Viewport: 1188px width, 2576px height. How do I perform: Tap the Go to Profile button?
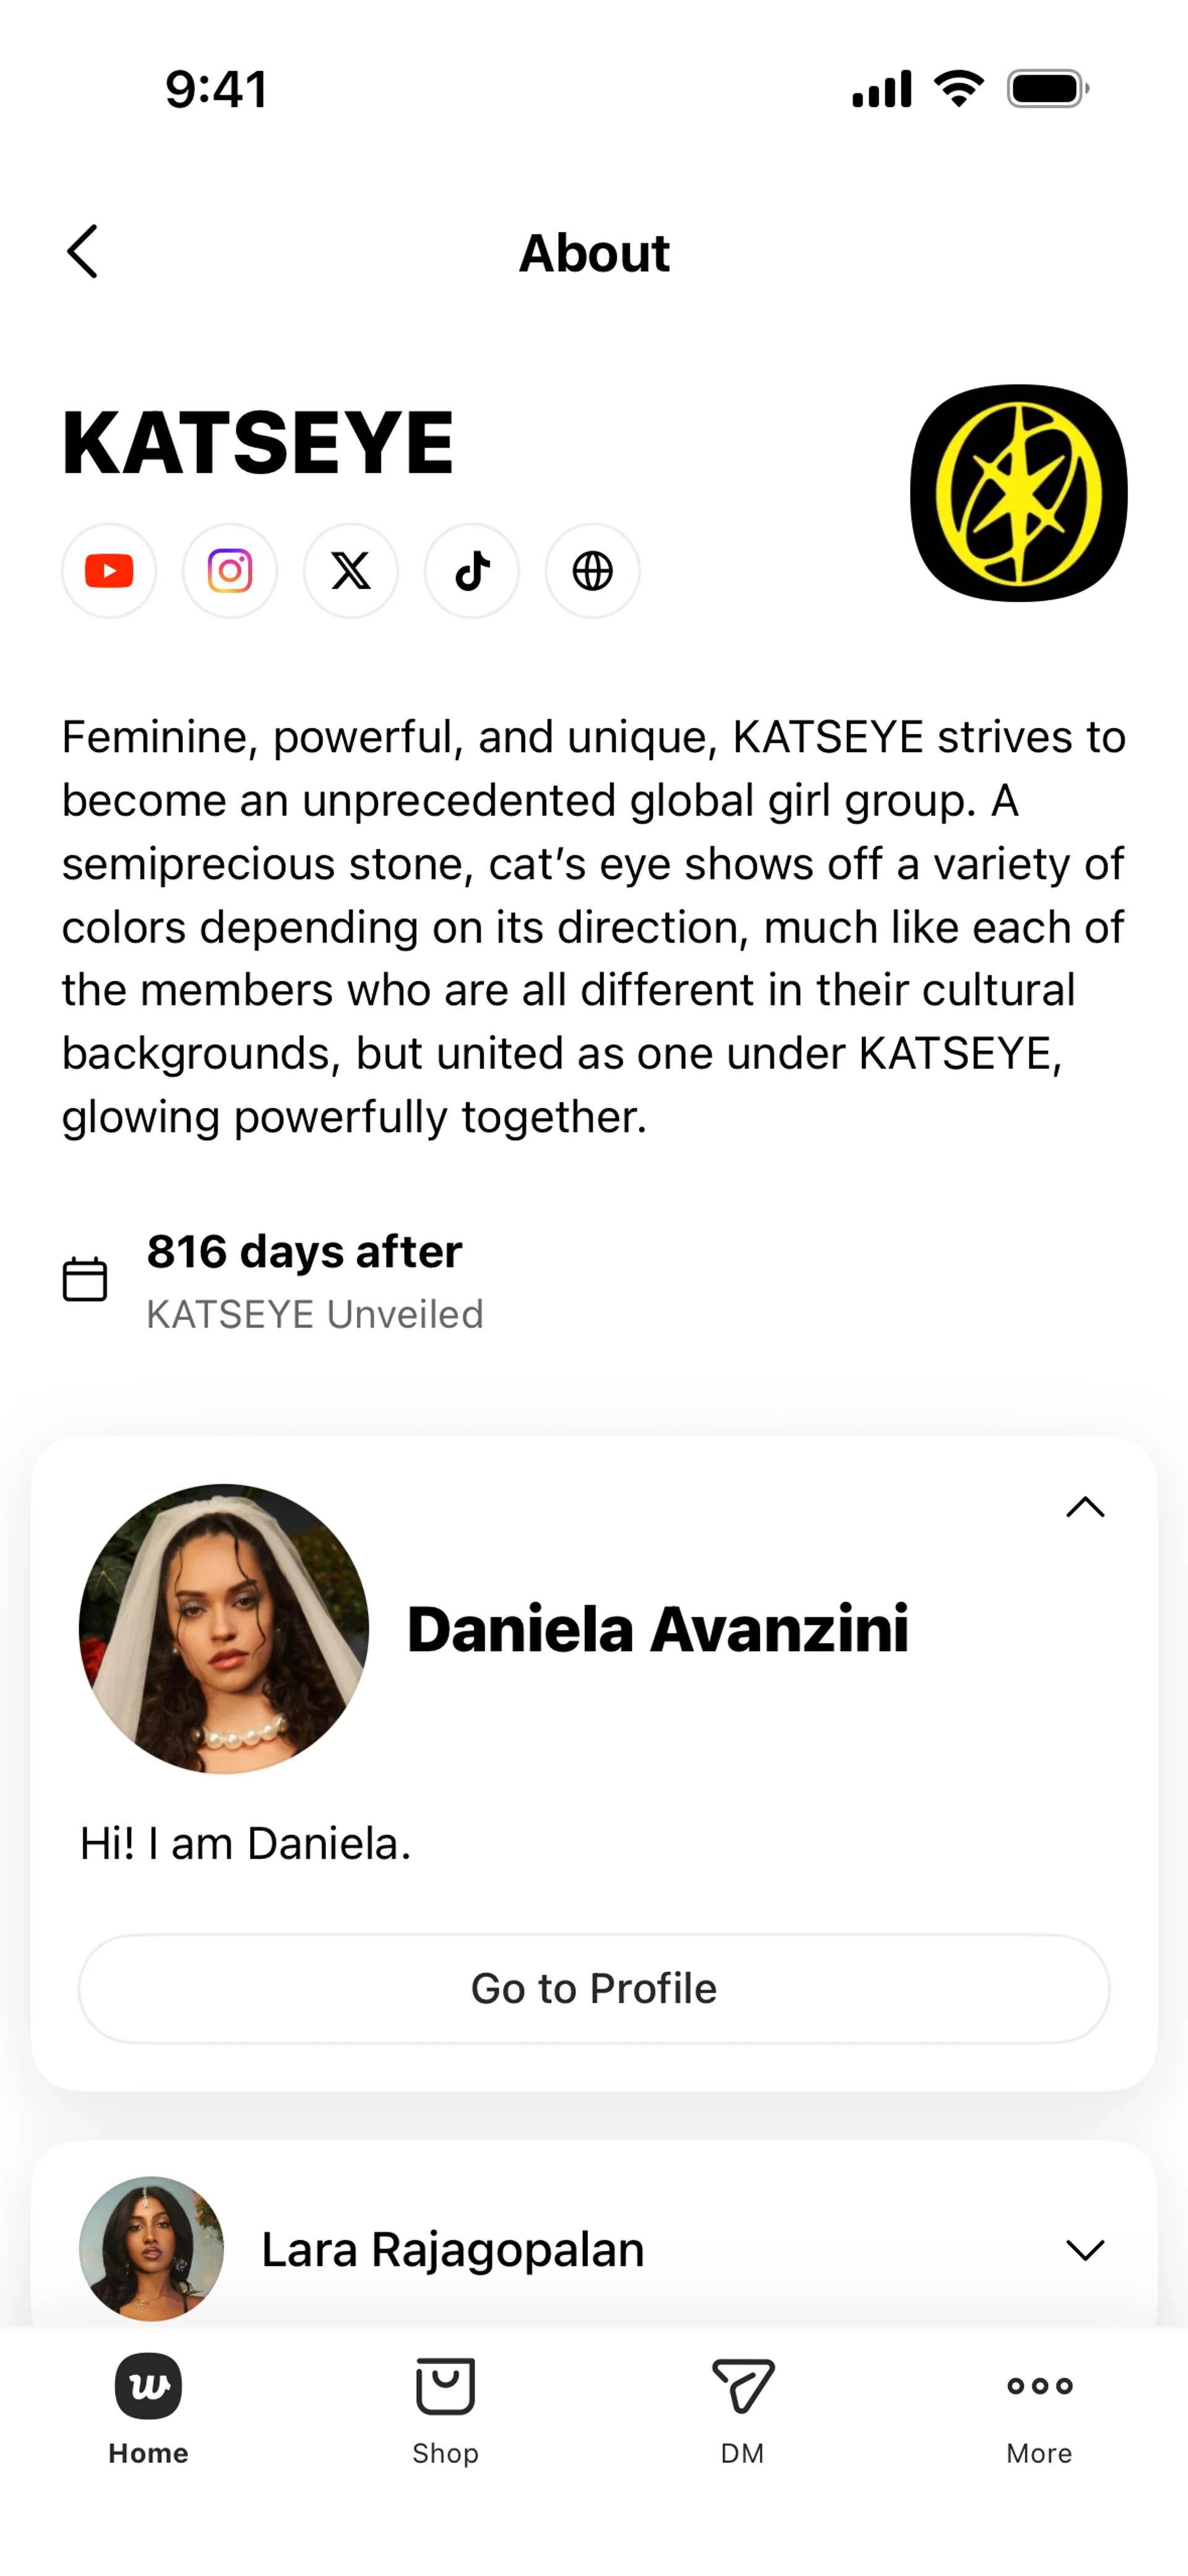point(594,1988)
